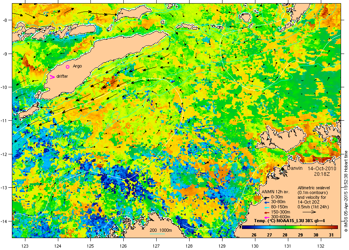Click the 0.5m/s velocity reference arrow
This screenshot has height=250, width=349.
(309, 212)
